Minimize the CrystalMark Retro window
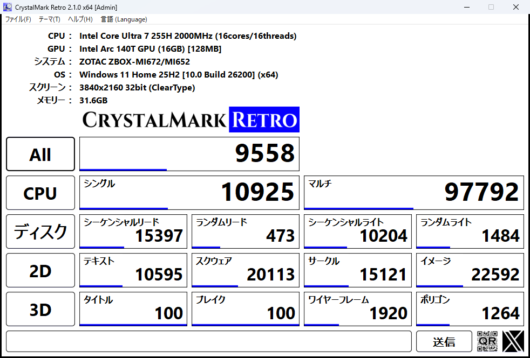The height and width of the screenshot is (358, 530). coord(466,7)
